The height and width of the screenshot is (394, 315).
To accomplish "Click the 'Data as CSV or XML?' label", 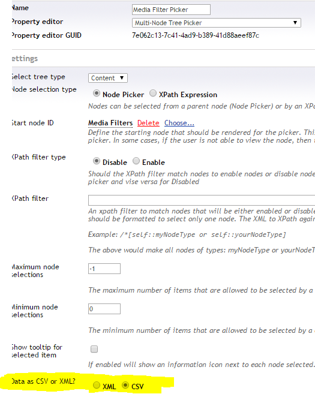I will point(43,381).
